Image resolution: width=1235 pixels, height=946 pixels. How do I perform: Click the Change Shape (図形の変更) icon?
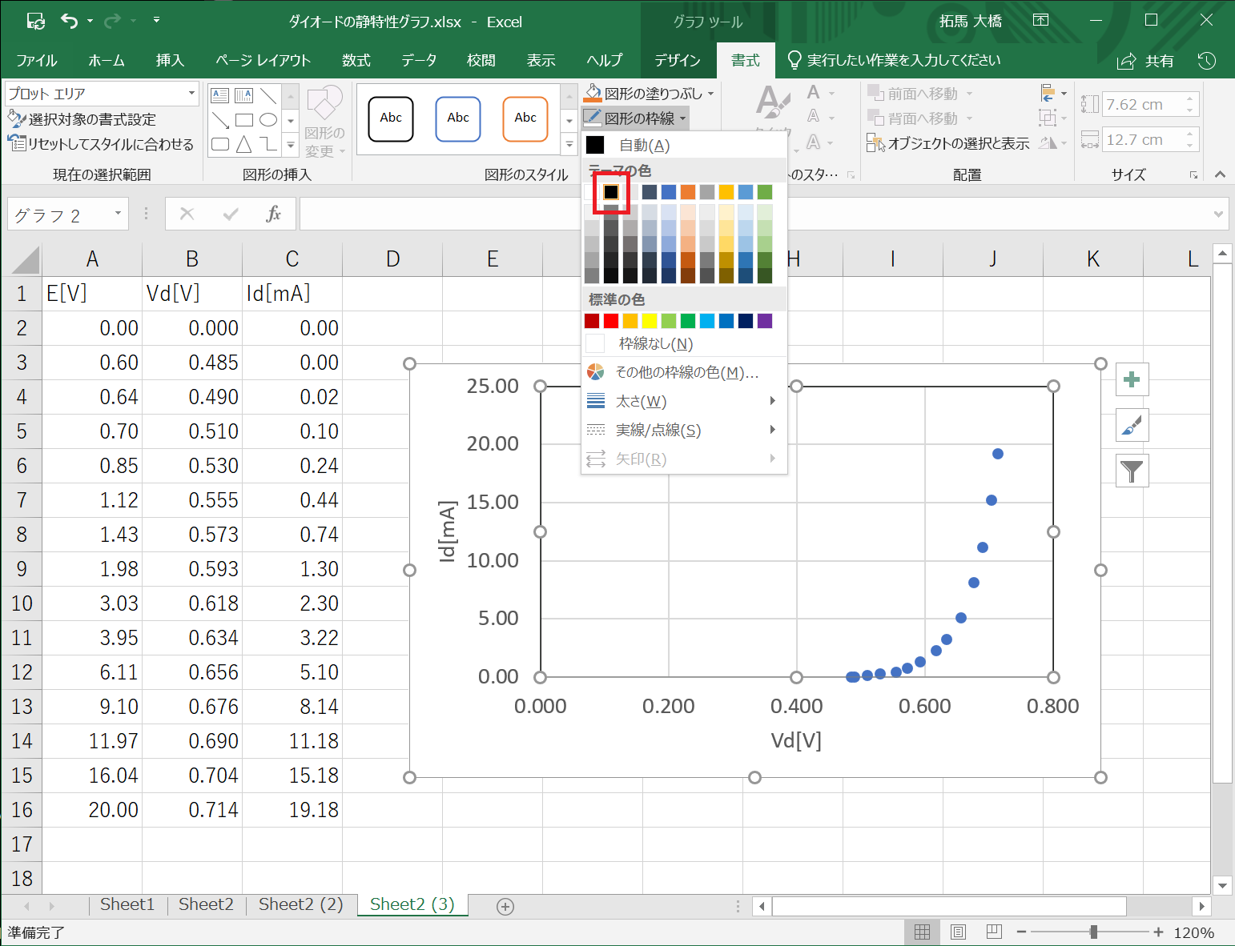point(324,104)
